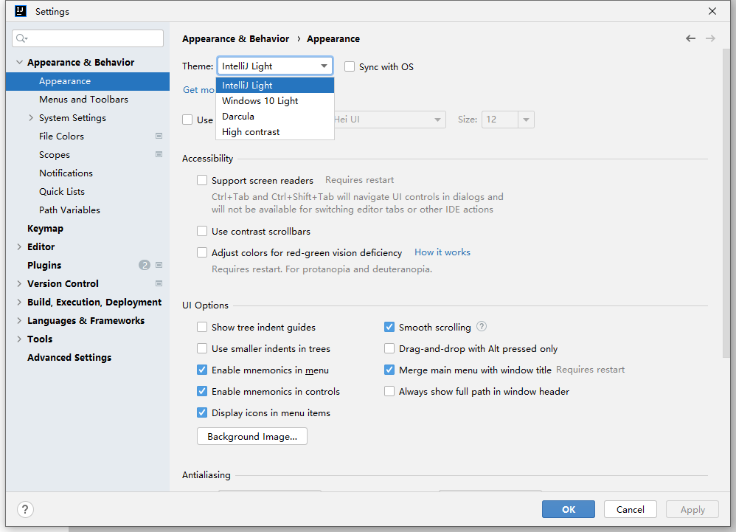Open Advanced Settings
The height and width of the screenshot is (532, 736).
click(x=69, y=358)
